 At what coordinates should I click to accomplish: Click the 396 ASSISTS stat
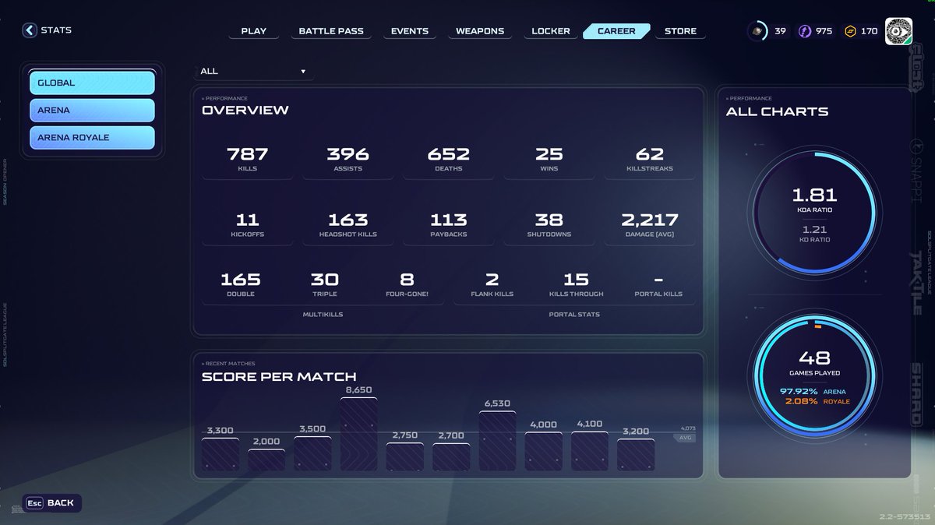(348, 158)
